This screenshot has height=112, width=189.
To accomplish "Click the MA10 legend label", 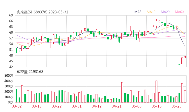I will [151, 12].
